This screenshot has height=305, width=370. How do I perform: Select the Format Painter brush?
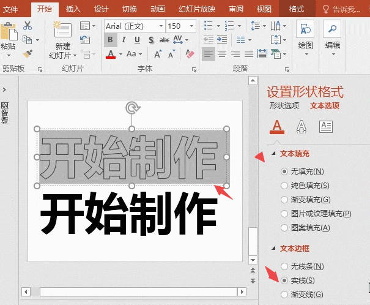(x=28, y=54)
